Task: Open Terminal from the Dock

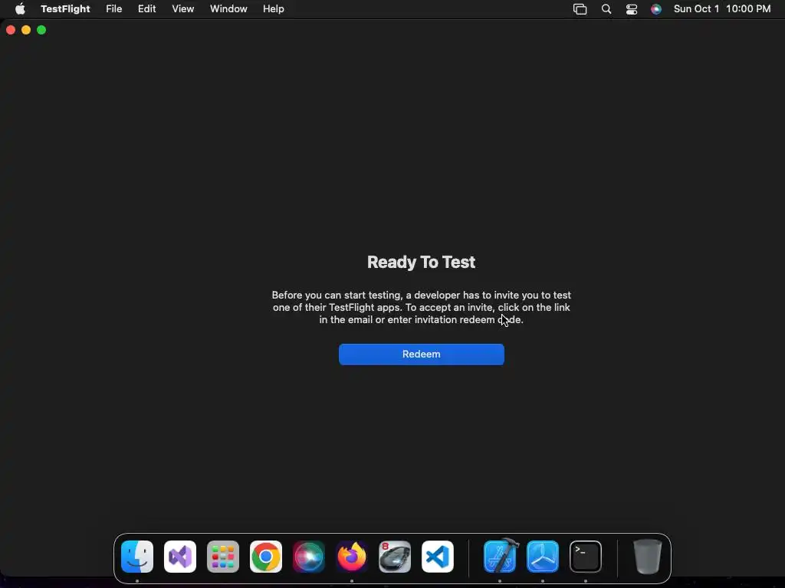Action: click(x=585, y=557)
